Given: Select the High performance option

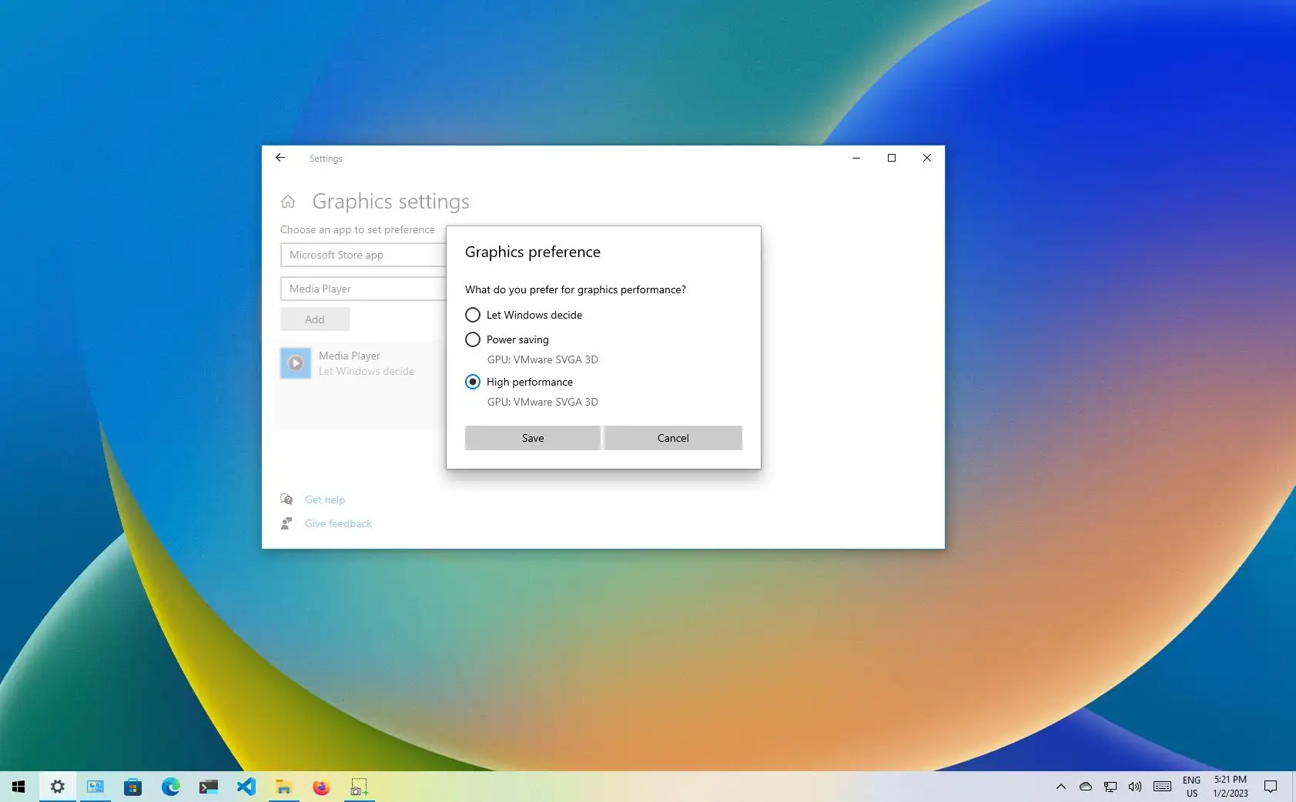Looking at the screenshot, I should click(472, 382).
